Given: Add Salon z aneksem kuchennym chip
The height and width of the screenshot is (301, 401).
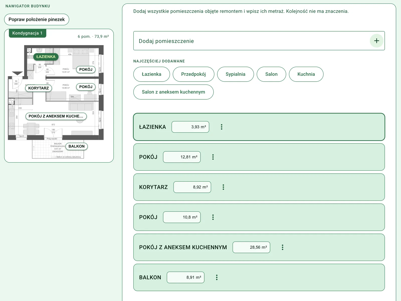Looking at the screenshot, I should click(x=173, y=92).
